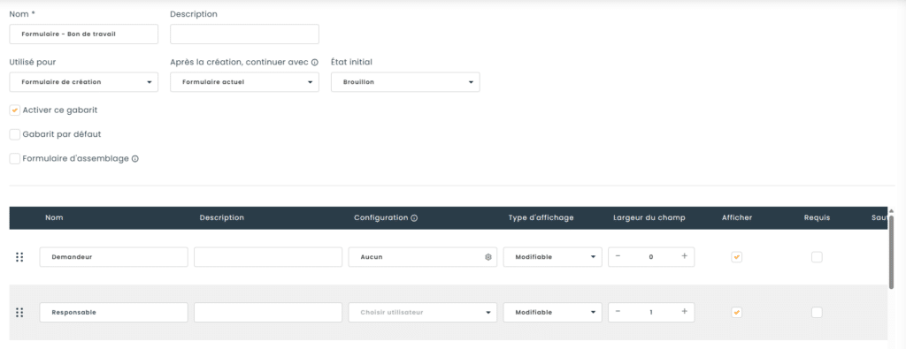This screenshot has height=349, width=906.
Task: Click the Nom field containing 'Formulaire - Bon de travail'
Action: click(84, 34)
